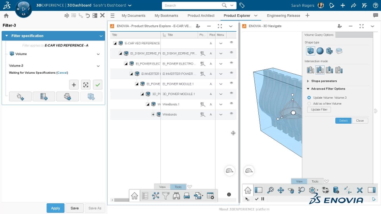Click the zoom fit icon in 3D Navigate toolbar
Screen dimensions: 381x214
coord(301,190)
